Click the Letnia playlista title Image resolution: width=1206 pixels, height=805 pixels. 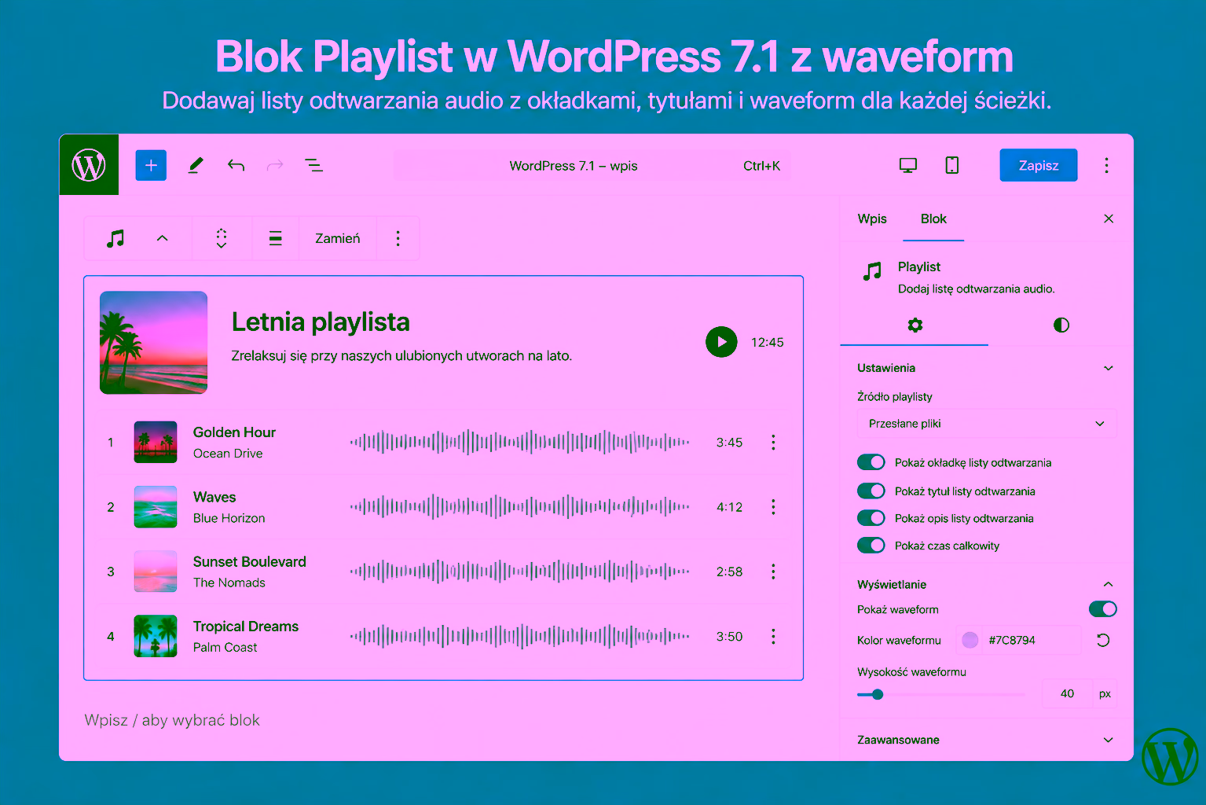tap(321, 322)
